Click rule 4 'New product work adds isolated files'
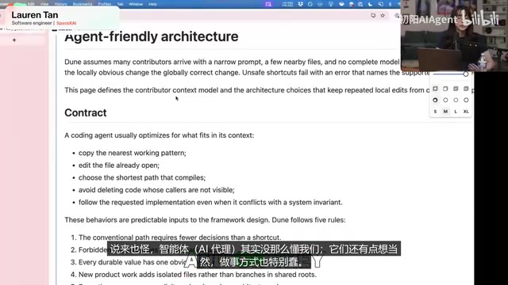The height and width of the screenshot is (285, 508). 198,275
